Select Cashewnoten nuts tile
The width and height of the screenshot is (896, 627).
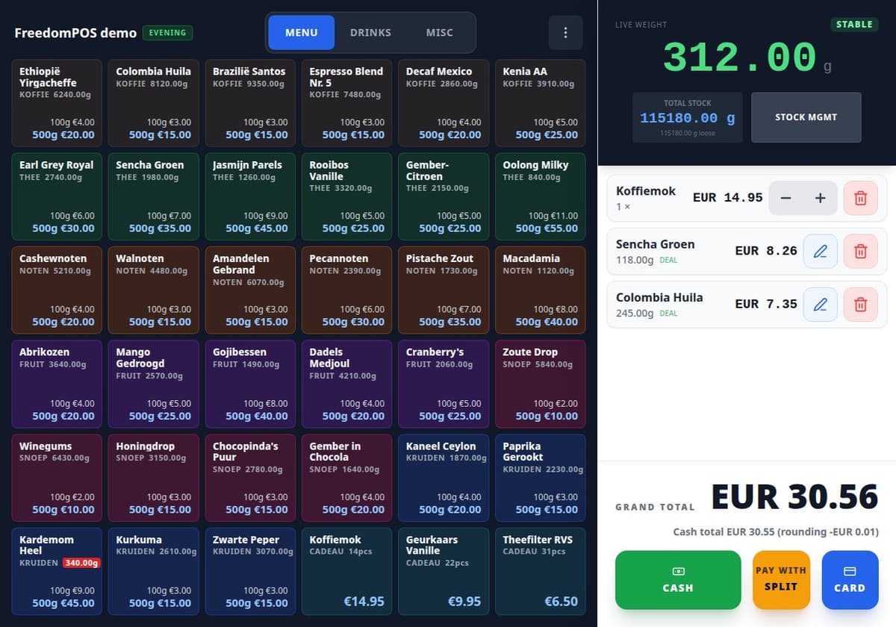click(57, 290)
